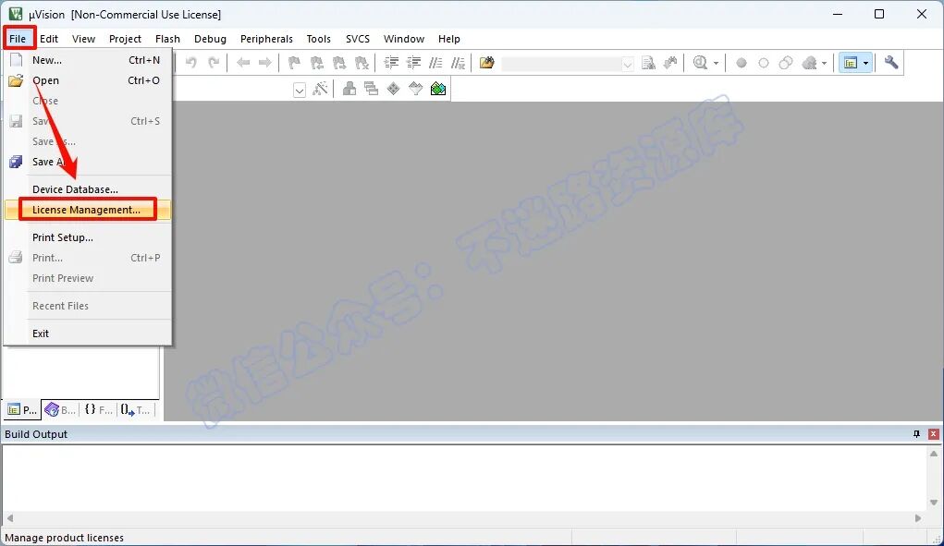Comment out selection icon

point(435,63)
